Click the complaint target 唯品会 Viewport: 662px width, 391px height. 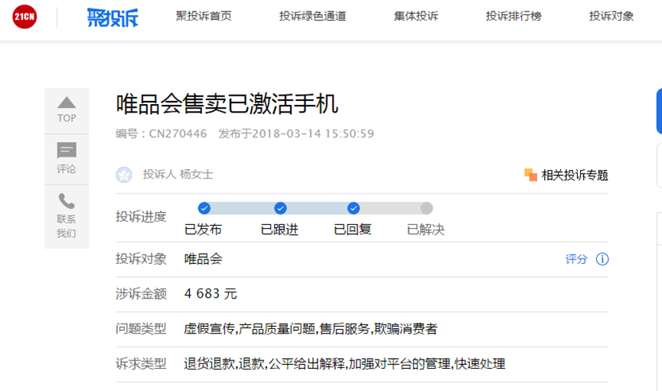pos(203,259)
